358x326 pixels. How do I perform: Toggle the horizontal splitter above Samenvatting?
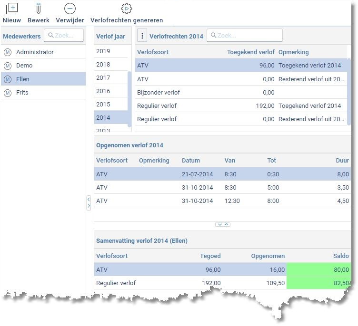pyautogui.click(x=223, y=224)
